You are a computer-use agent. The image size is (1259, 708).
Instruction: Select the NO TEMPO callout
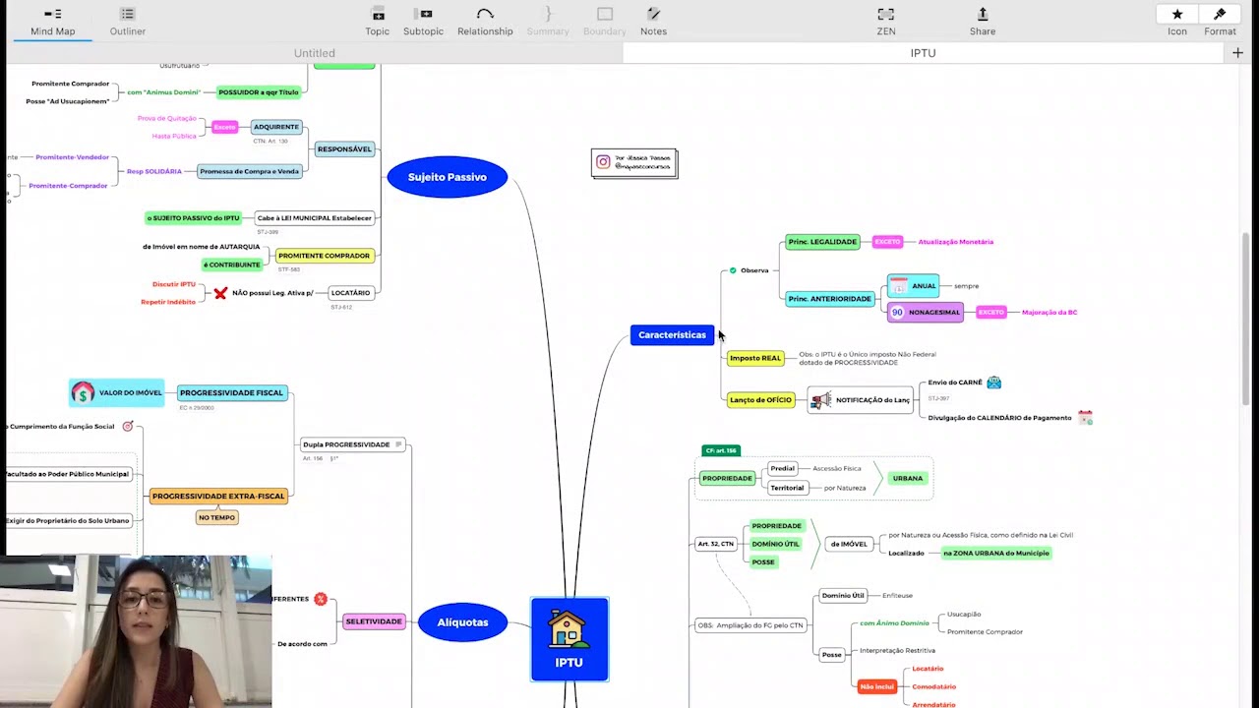pyautogui.click(x=216, y=517)
